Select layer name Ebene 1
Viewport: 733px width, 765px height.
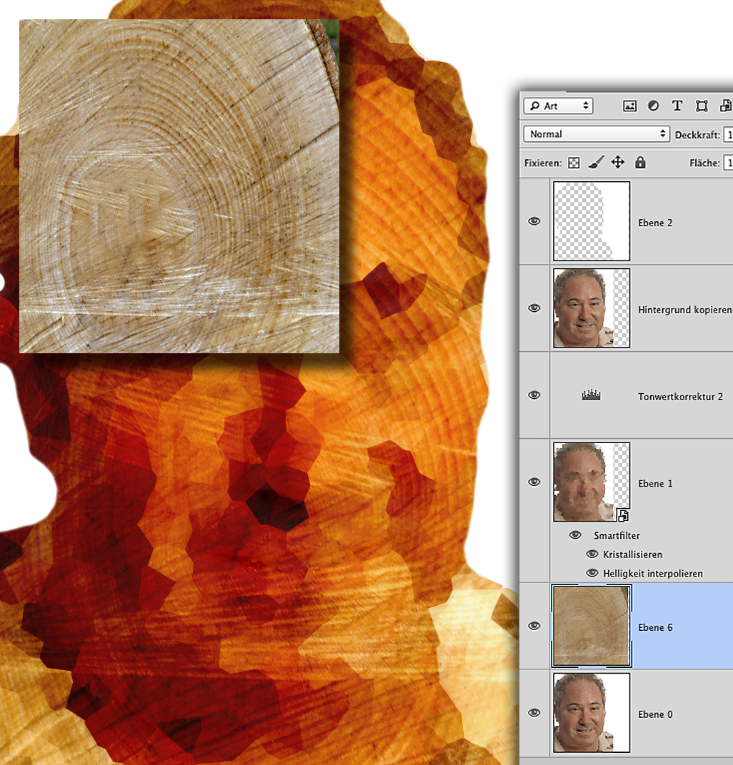pos(655,484)
